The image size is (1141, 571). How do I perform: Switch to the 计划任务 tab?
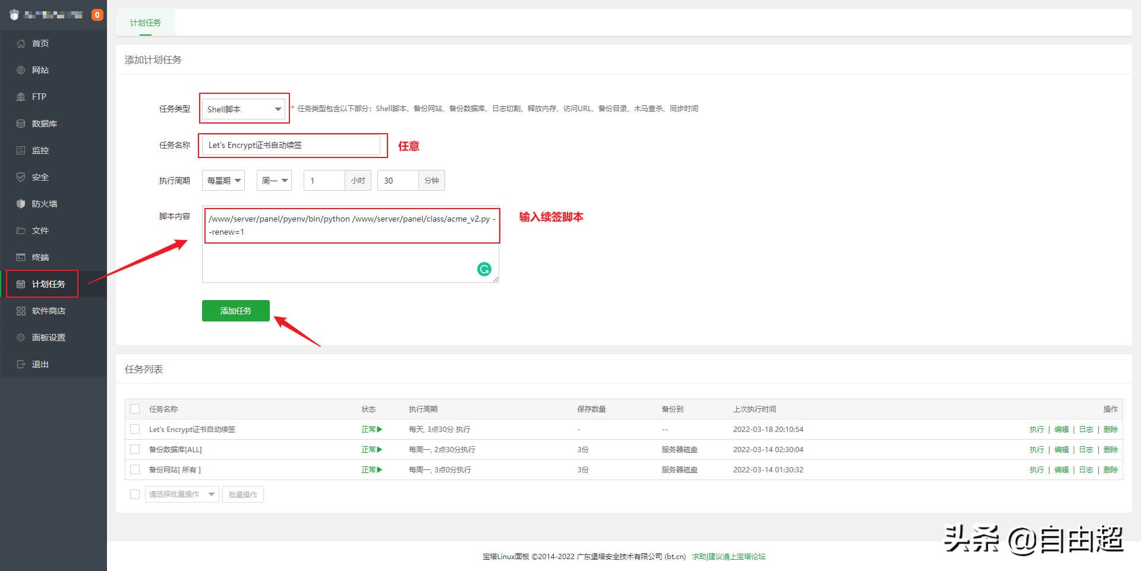coord(146,23)
